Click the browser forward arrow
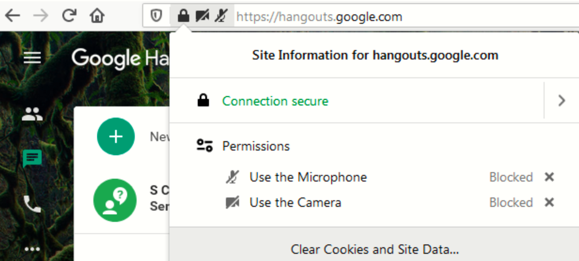Viewport: 579px width, 261px height. 41,16
